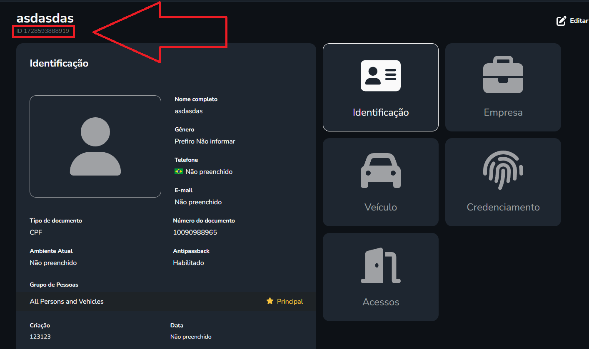The image size is (589, 349).
Task: Click Prefiro Não informar gender value
Action: point(205,141)
